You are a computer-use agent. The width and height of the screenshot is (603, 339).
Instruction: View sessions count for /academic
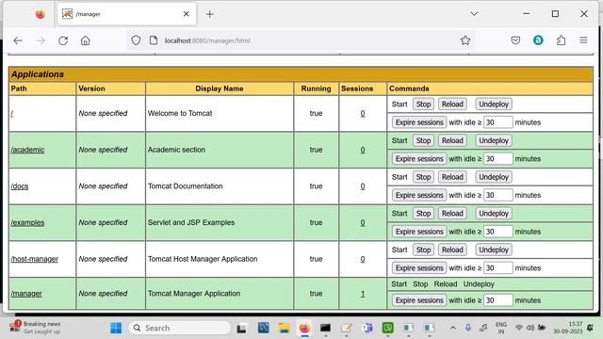point(363,150)
